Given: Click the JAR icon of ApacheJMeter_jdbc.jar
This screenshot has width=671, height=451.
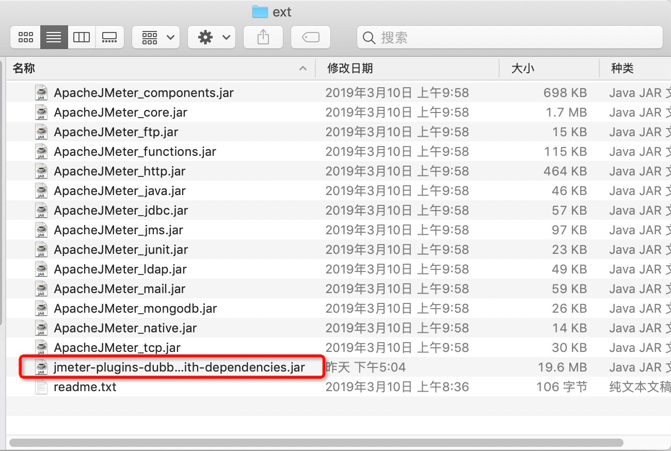Looking at the screenshot, I should [x=41, y=211].
